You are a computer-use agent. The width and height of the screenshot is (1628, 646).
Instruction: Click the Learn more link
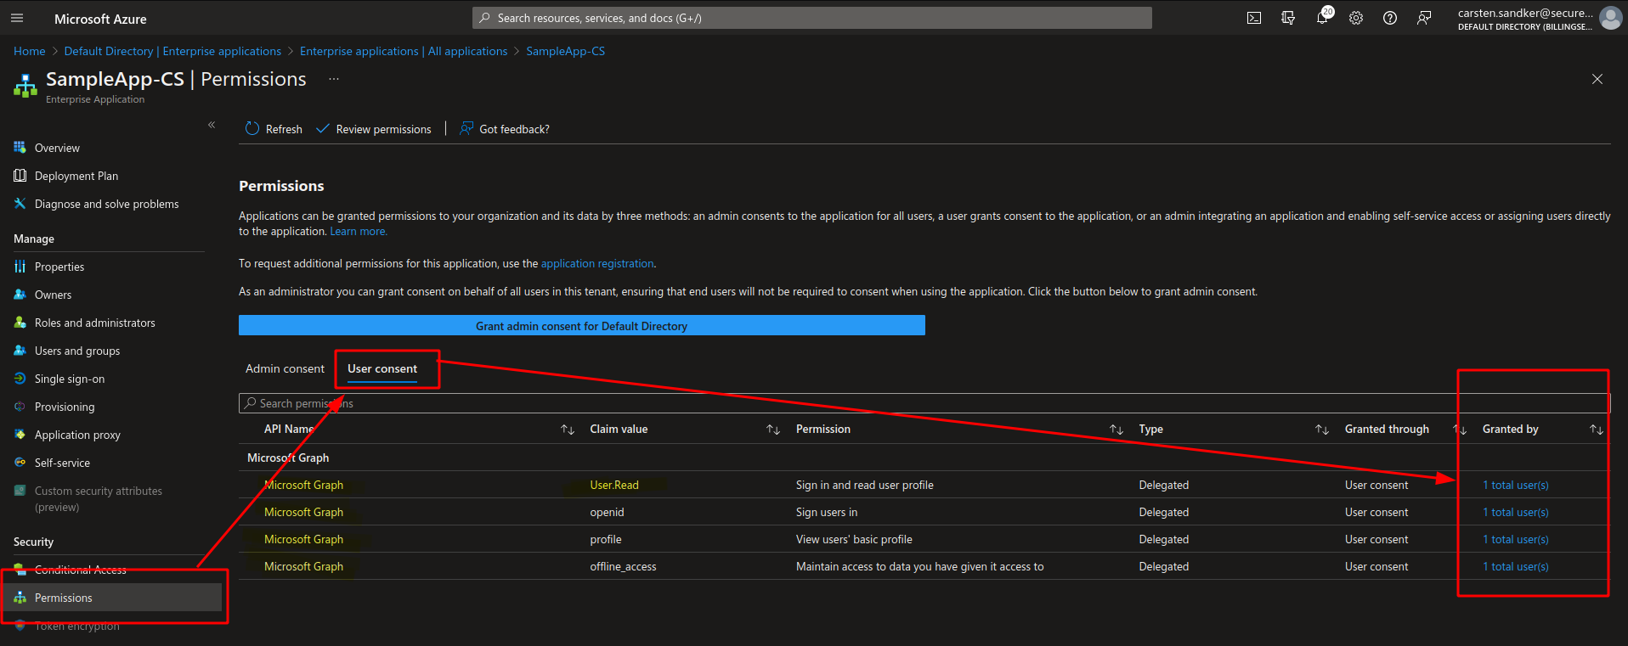(x=359, y=231)
